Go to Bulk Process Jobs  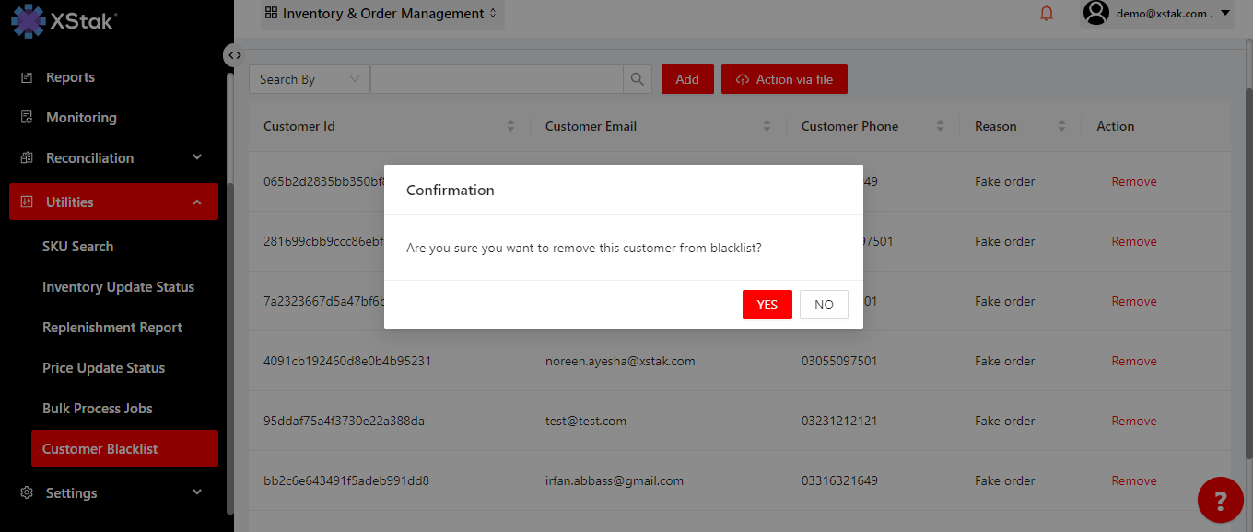pos(98,409)
